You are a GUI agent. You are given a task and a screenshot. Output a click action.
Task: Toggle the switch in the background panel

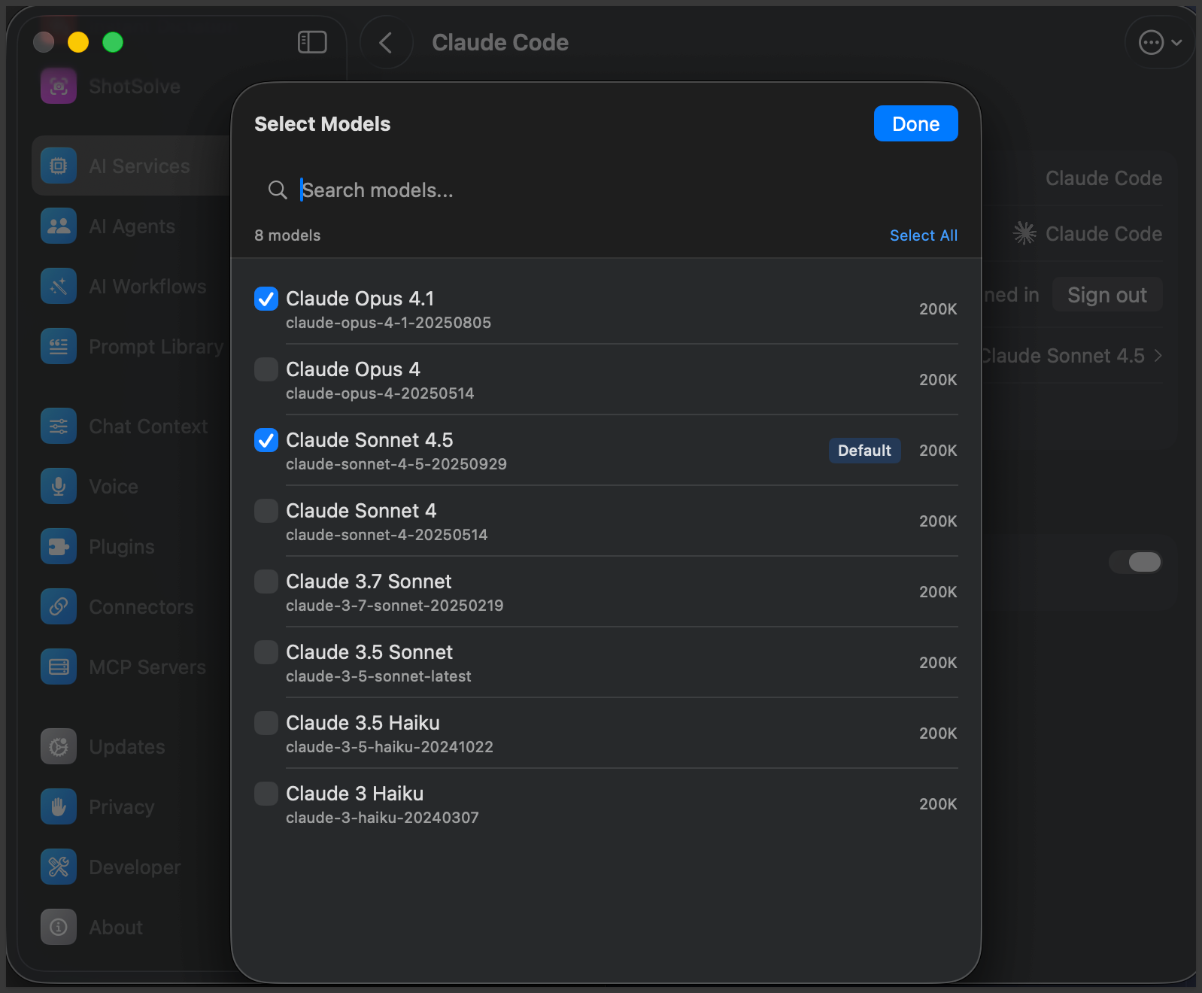(x=1136, y=562)
